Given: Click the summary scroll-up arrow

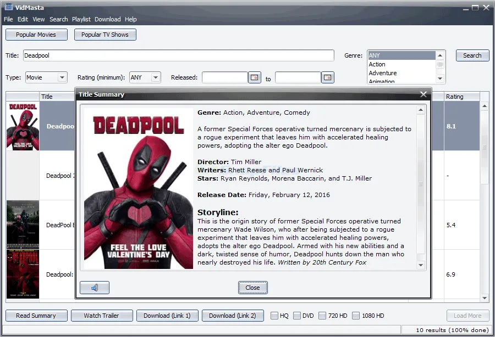Looking at the screenshot, I should click(421, 110).
